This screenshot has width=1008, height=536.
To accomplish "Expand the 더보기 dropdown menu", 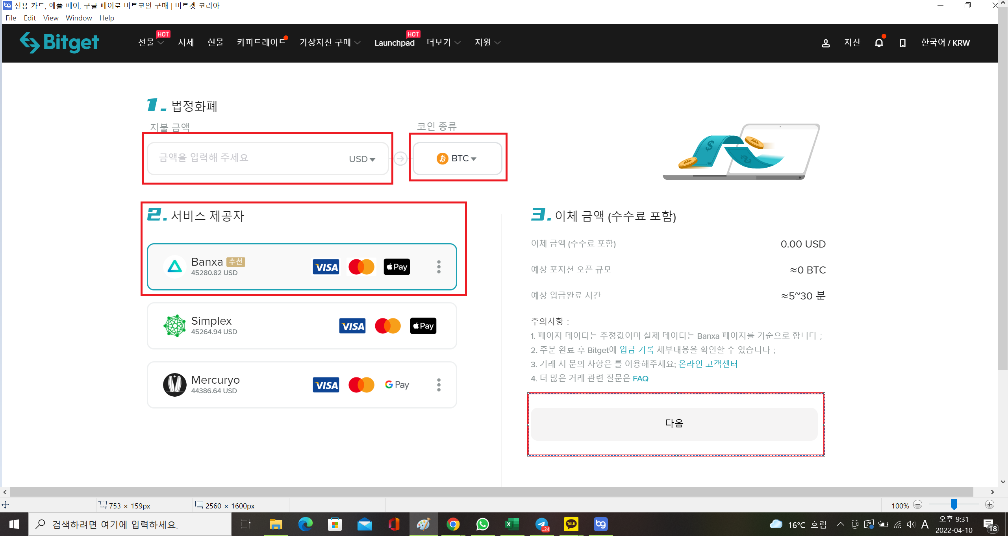I will coord(444,43).
